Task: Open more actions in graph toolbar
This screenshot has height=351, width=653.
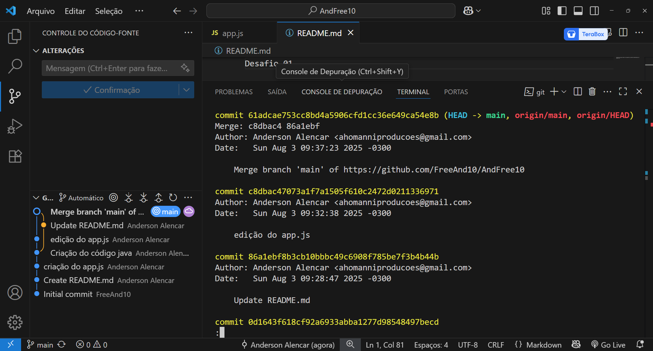Action: (x=188, y=198)
